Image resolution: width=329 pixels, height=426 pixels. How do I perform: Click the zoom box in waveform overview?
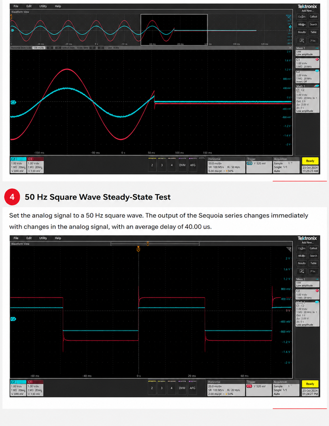[174, 30]
